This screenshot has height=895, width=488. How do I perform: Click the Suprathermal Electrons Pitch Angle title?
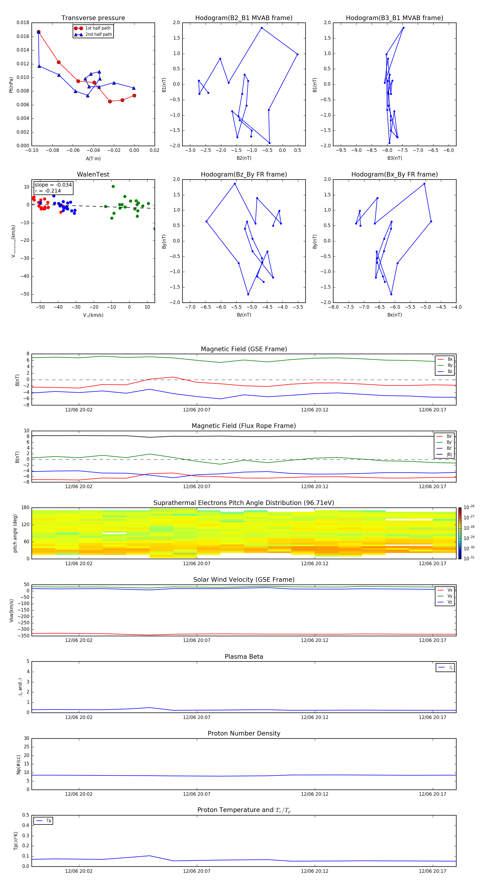244,503
